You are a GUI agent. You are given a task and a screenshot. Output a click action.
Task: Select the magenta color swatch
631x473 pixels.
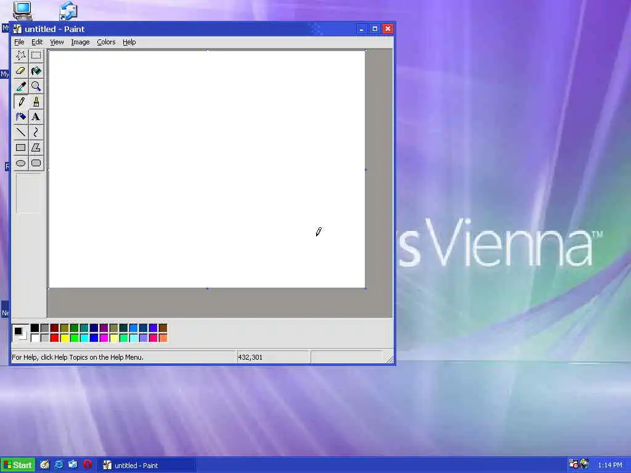[104, 338]
